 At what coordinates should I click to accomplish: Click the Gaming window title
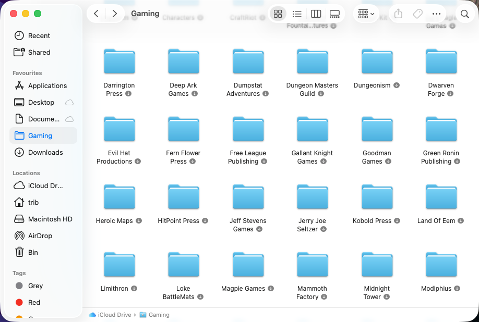(145, 14)
